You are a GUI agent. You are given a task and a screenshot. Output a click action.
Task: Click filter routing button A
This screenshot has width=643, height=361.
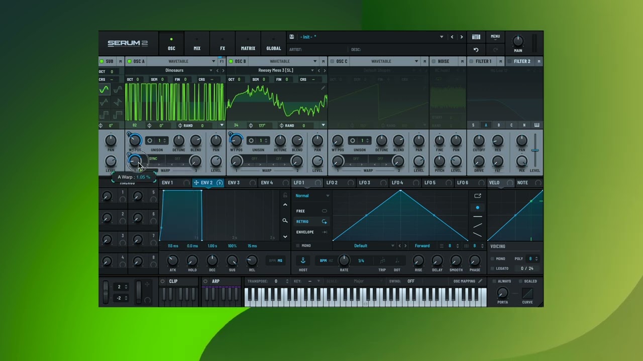pyautogui.click(x=486, y=125)
